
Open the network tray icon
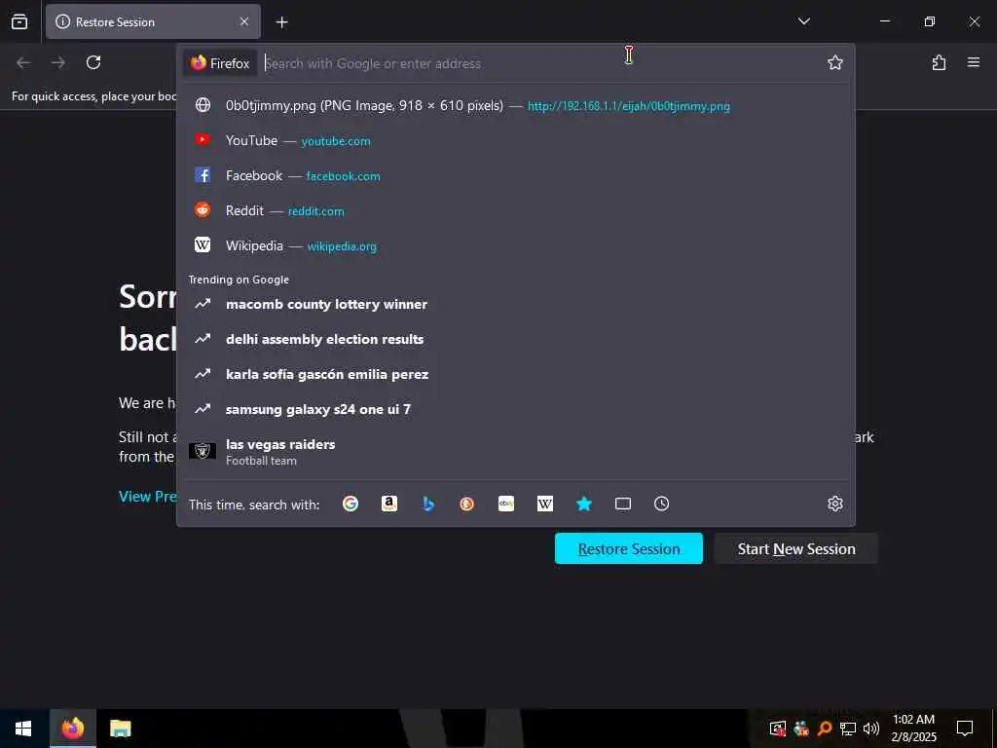point(848,729)
